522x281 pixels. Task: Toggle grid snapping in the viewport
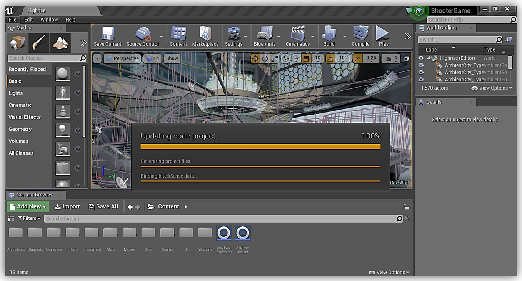pos(306,58)
